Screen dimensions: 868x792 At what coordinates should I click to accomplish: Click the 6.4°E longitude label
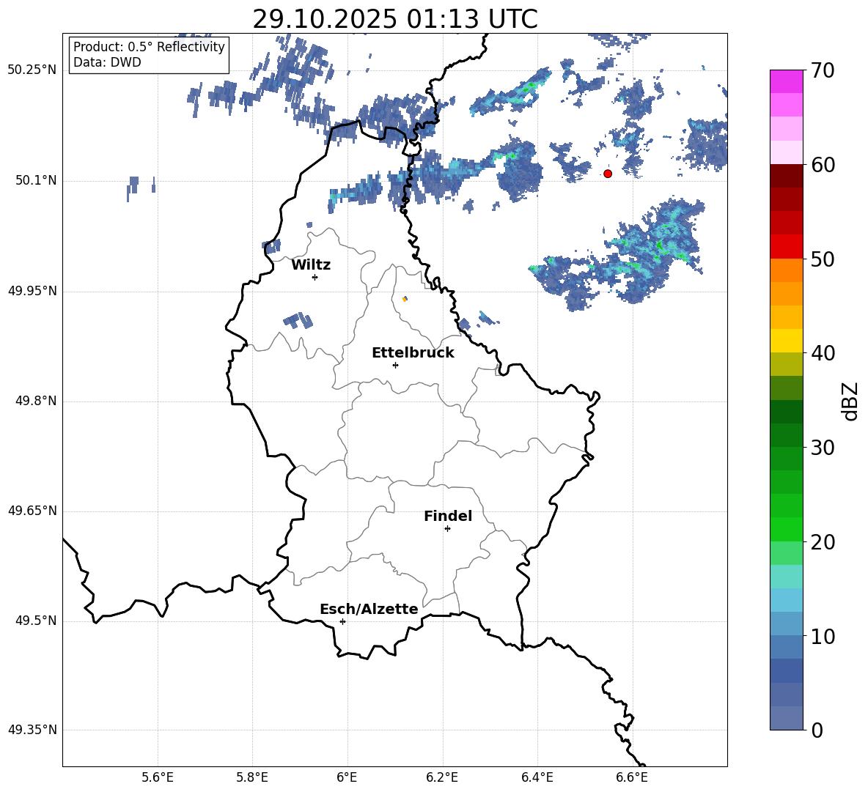537,778
